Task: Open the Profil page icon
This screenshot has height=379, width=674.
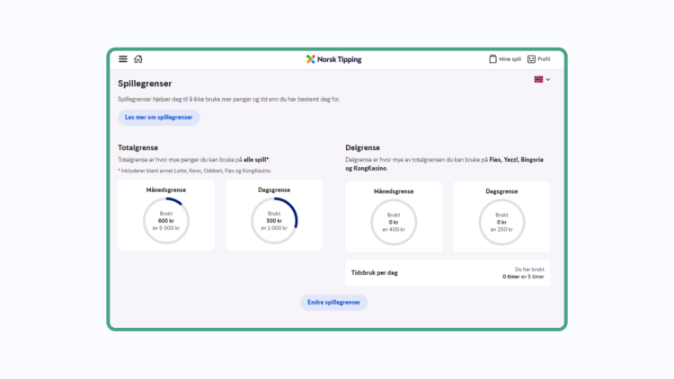Action: [x=532, y=59]
